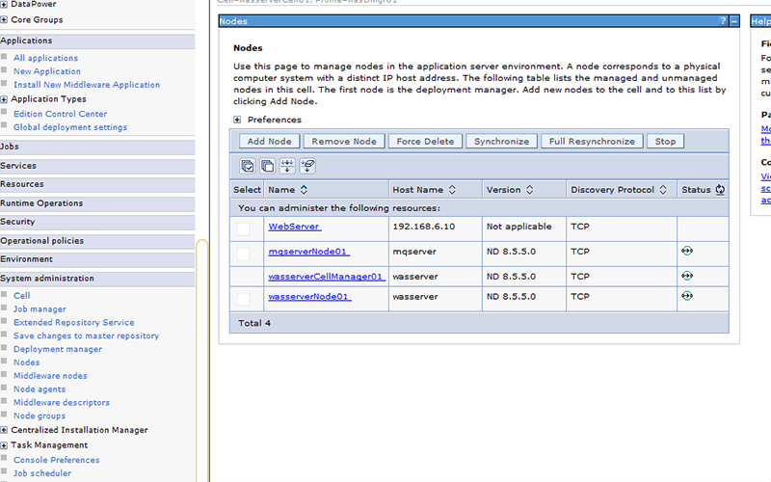771x482 pixels.
Task: Collapse System administration section header
Action: tap(97, 279)
